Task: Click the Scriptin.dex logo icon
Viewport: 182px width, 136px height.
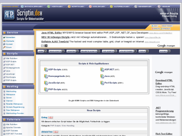Action: pos(10,15)
